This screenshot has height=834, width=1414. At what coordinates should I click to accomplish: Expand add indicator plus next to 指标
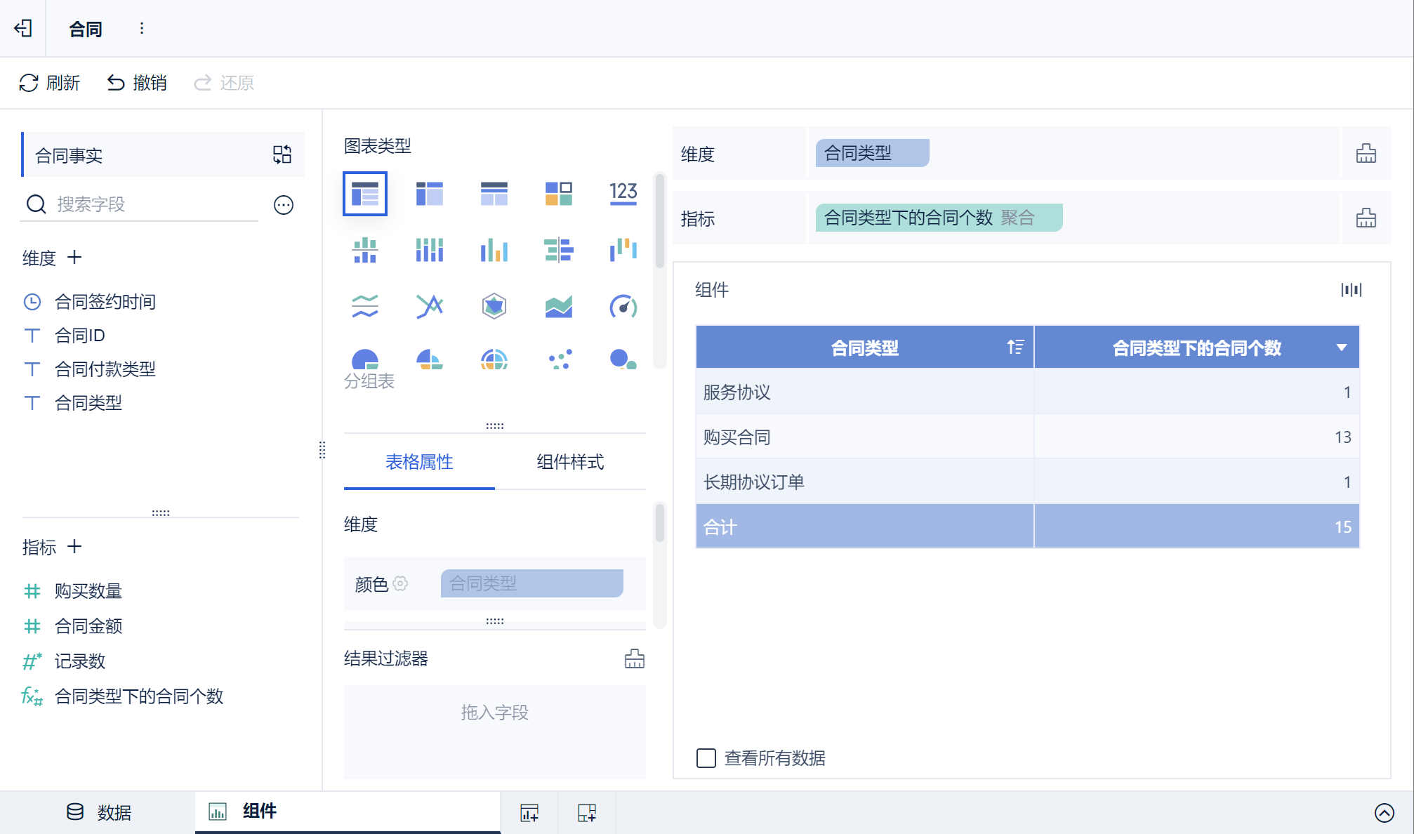(74, 546)
